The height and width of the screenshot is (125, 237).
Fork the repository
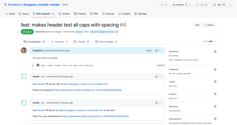tap(202, 5)
